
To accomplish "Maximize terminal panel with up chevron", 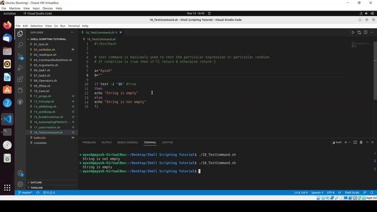I will tap(367, 143).
